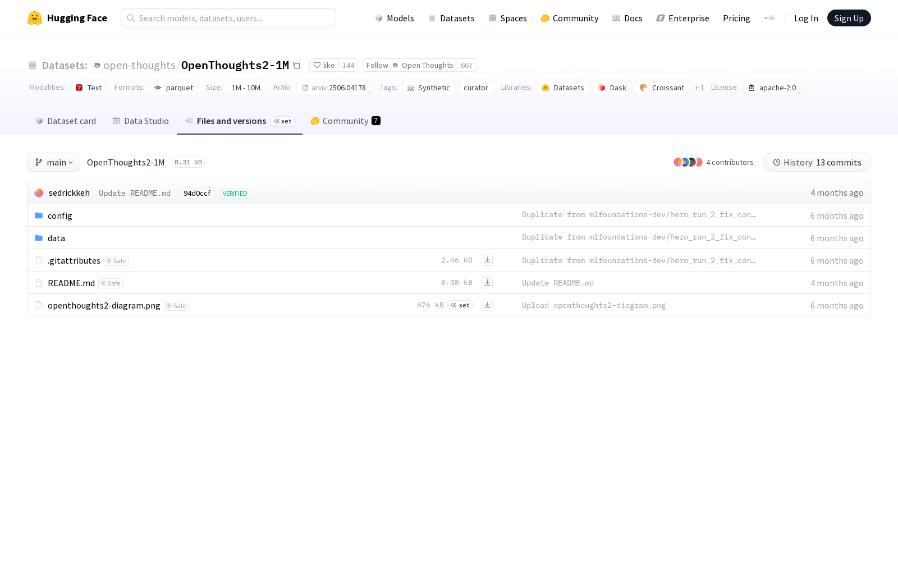
Task: Open Docs in the top navigation
Action: pos(627,18)
